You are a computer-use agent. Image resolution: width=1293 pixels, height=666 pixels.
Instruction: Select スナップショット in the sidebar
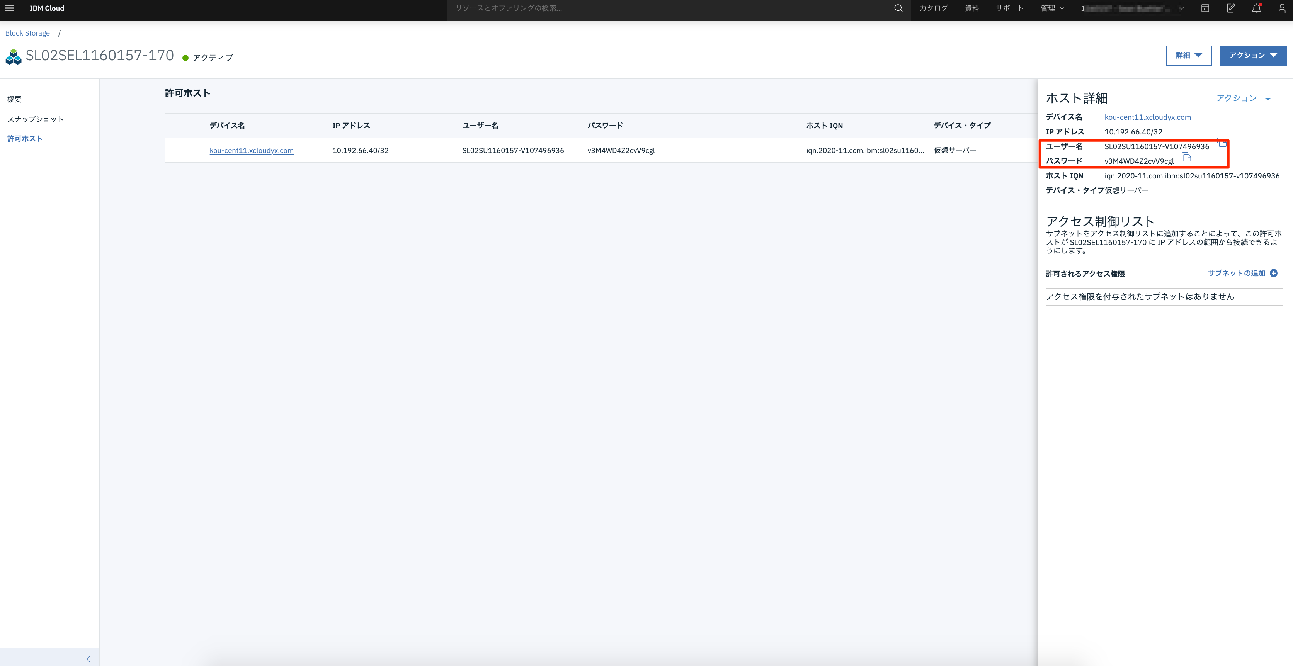pyautogui.click(x=36, y=119)
